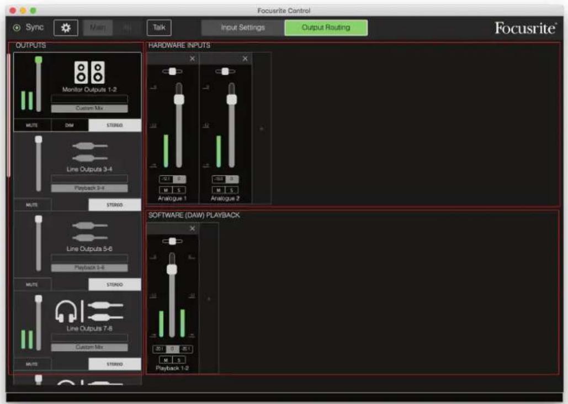
Task: Click the name field under Monitor Outputs 1-2
Action: pos(89,99)
